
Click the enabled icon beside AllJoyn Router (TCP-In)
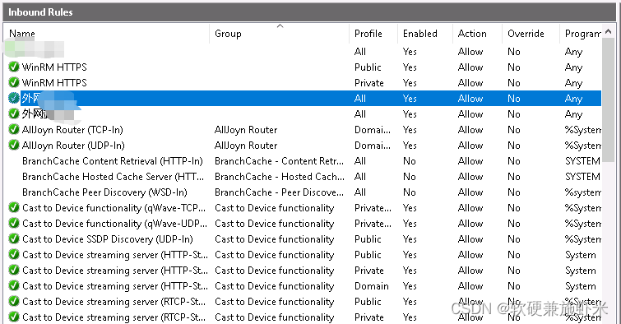[x=14, y=130]
